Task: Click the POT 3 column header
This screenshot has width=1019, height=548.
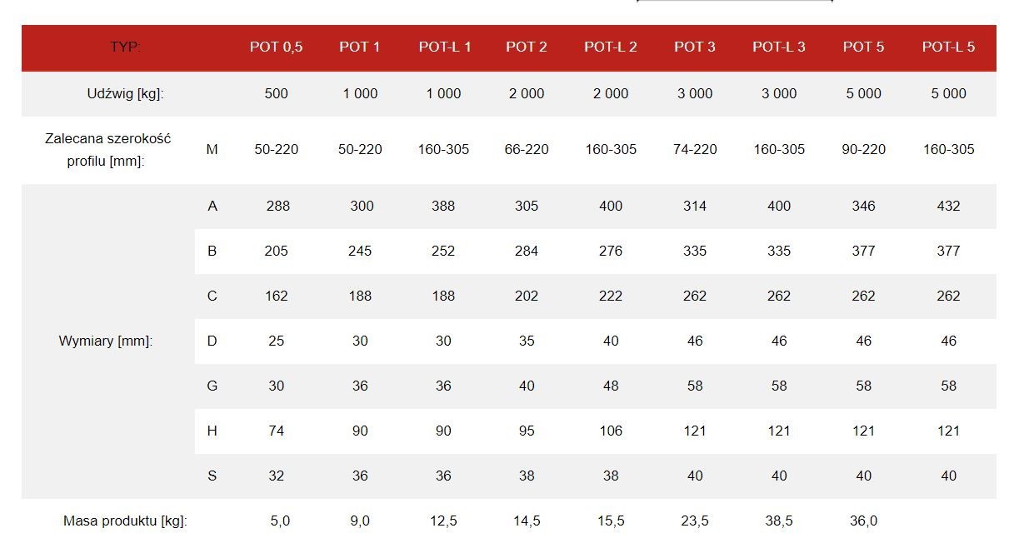Action: click(x=695, y=47)
